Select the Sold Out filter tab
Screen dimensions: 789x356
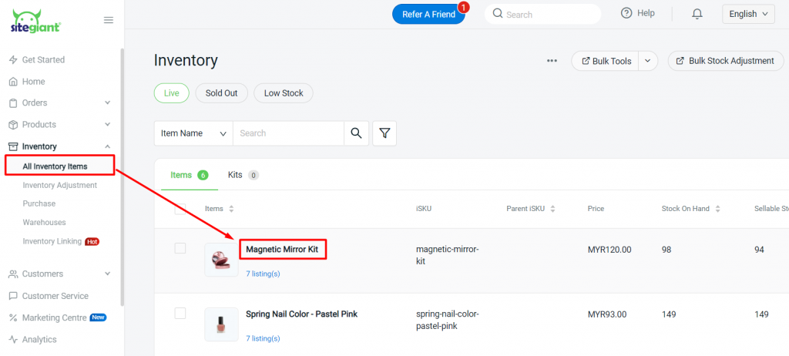pos(221,93)
